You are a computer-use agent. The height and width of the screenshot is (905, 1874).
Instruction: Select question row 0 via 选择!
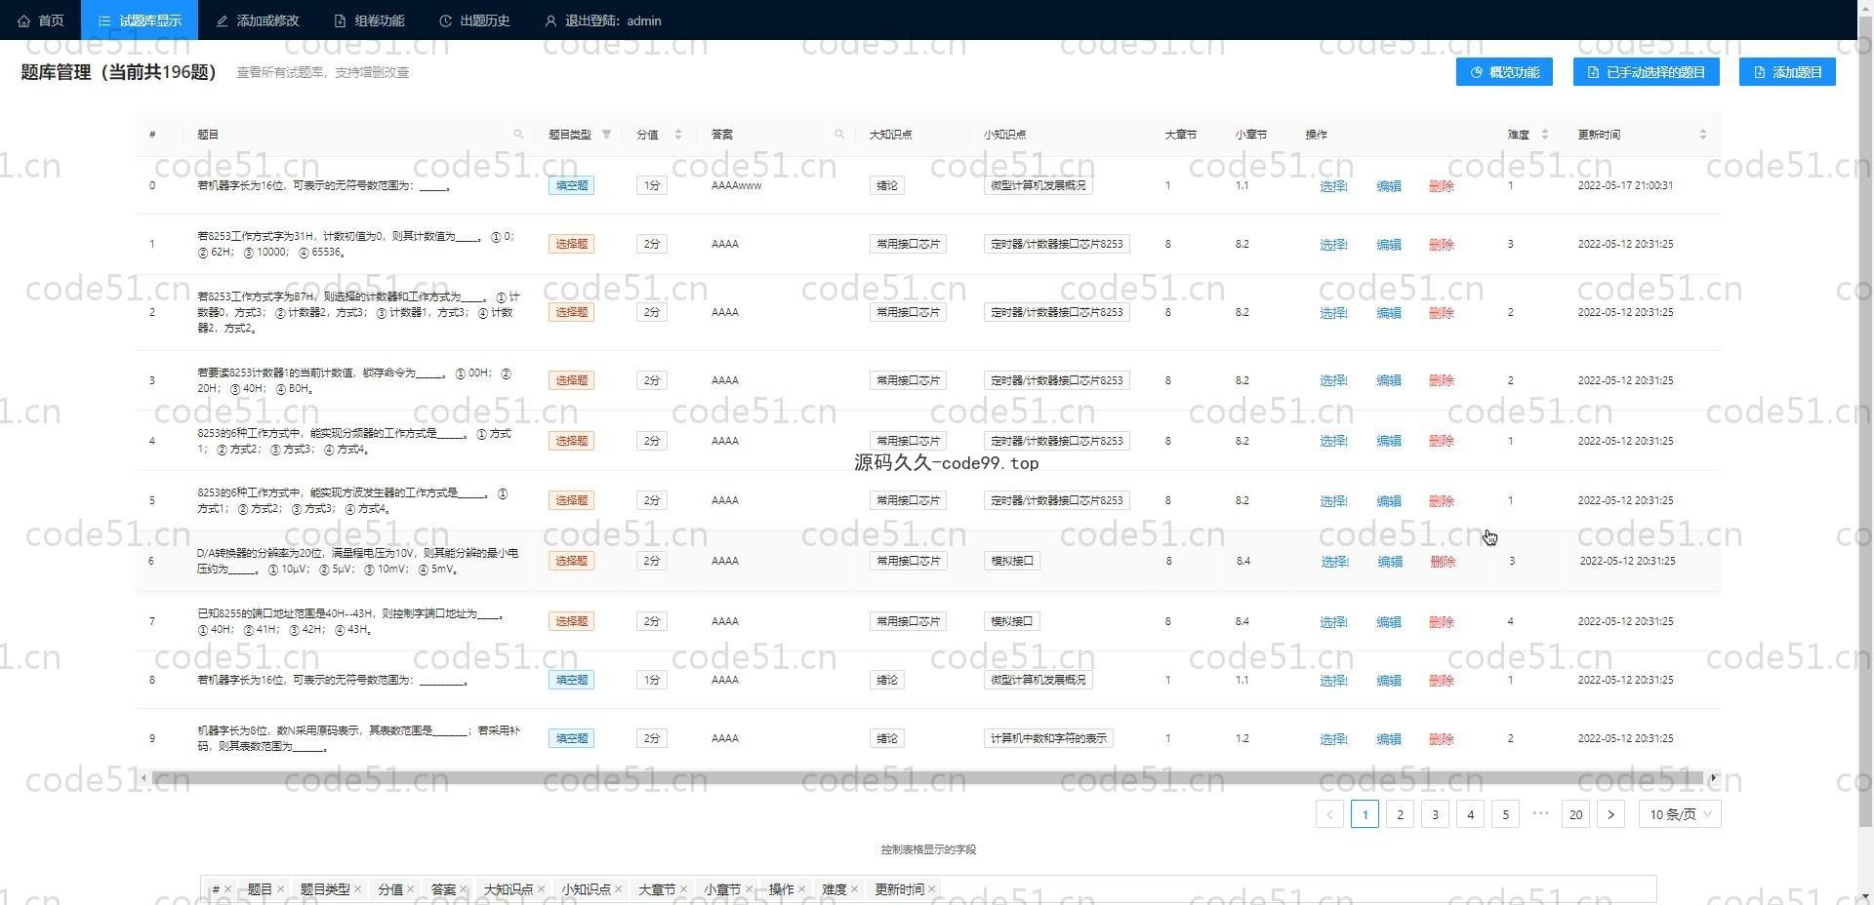[x=1333, y=186]
